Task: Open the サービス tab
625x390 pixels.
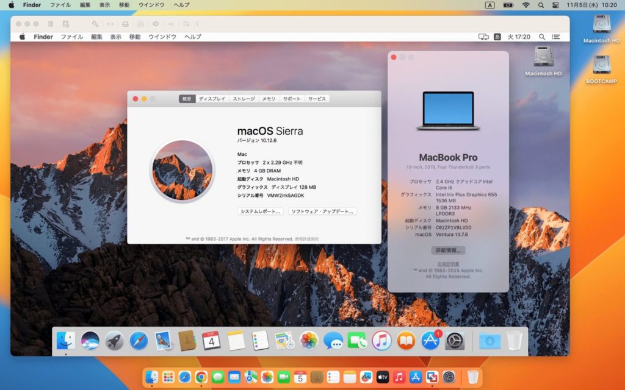Action: [317, 99]
